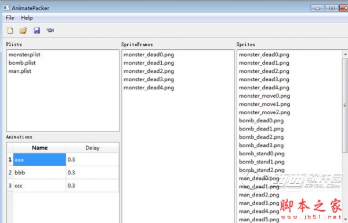
Task: Select monster.plist in Plists list
Action: click(x=24, y=54)
